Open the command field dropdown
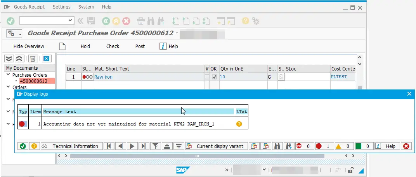Image resolution: width=416 pixels, height=177 pixels. (x=71, y=21)
